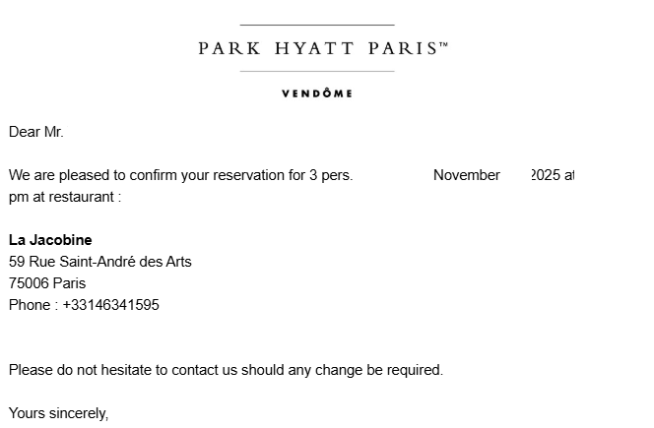Viewport: 654px width, 428px height.
Task: Click "pm at restaurant :" line
Action: (65, 197)
